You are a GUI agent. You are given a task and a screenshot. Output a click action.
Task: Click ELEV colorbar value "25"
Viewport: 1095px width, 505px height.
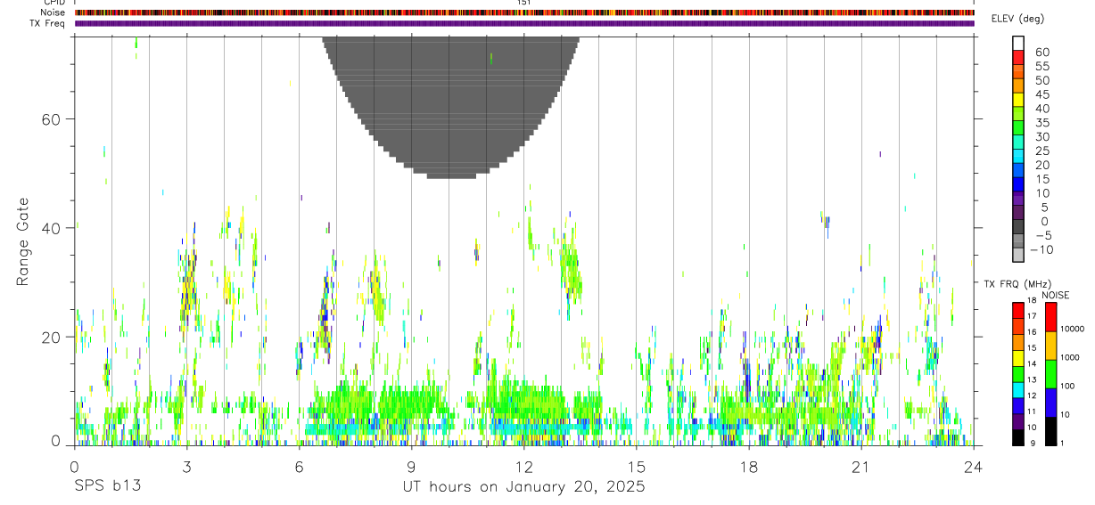[x=1041, y=151]
